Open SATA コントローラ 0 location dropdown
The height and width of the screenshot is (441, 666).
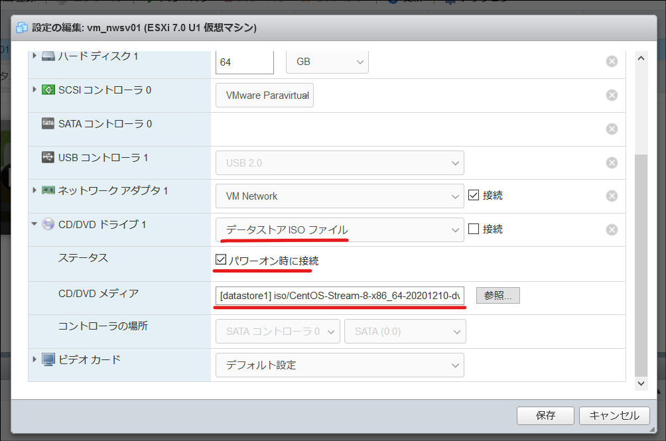[x=278, y=331]
